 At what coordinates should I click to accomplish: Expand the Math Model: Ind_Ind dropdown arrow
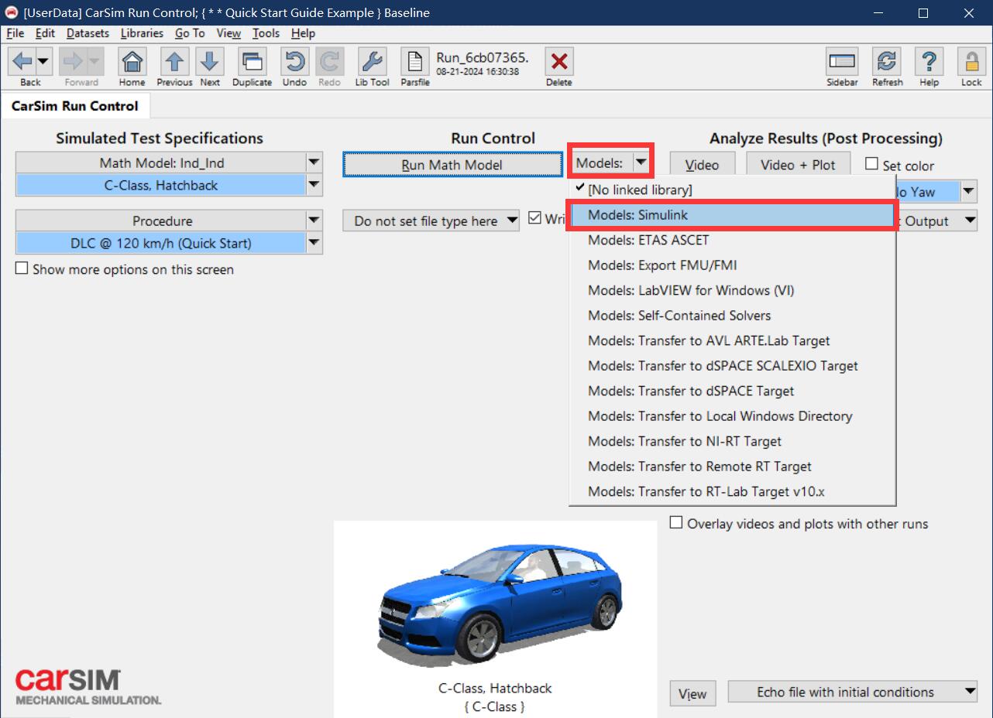pyautogui.click(x=314, y=162)
